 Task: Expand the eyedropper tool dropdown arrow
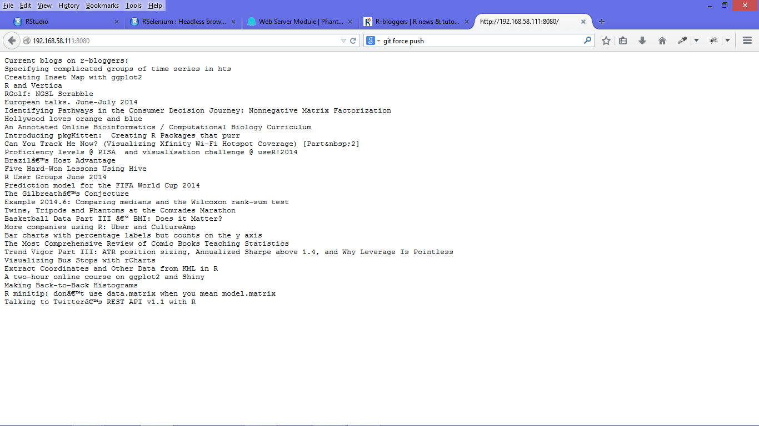pos(696,40)
